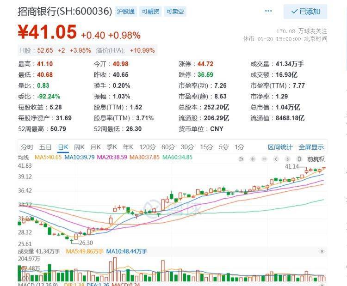Select the 月K chart tab
The width and height of the screenshot is (347, 286).
coord(96,147)
